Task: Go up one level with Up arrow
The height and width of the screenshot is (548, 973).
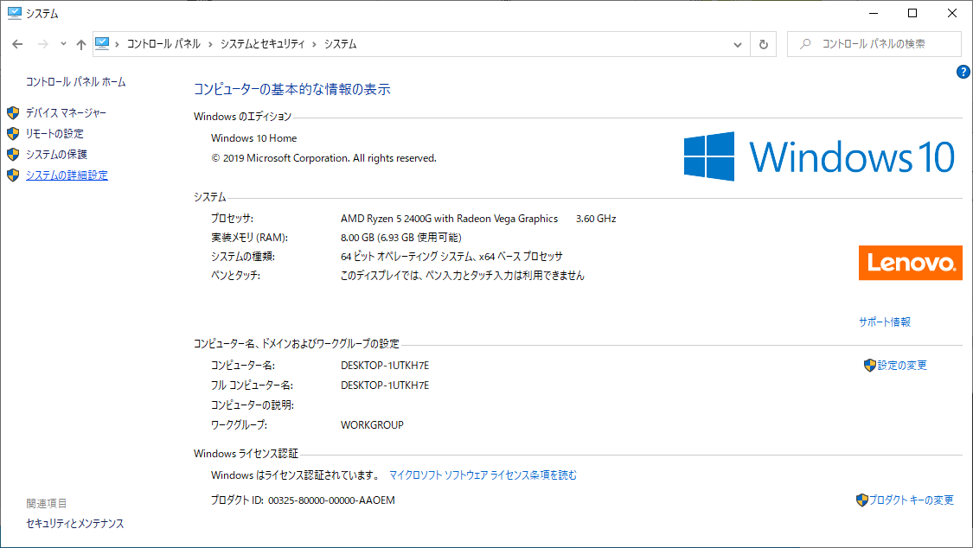Action: pos(81,44)
